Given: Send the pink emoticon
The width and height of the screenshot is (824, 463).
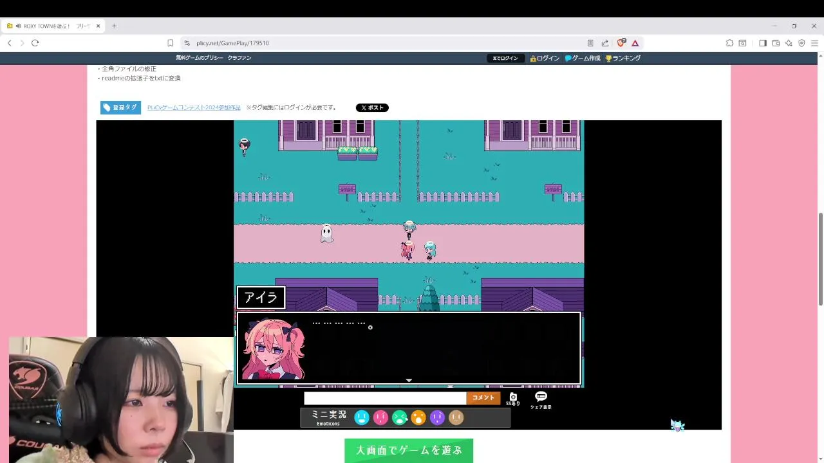Looking at the screenshot, I should (x=380, y=418).
